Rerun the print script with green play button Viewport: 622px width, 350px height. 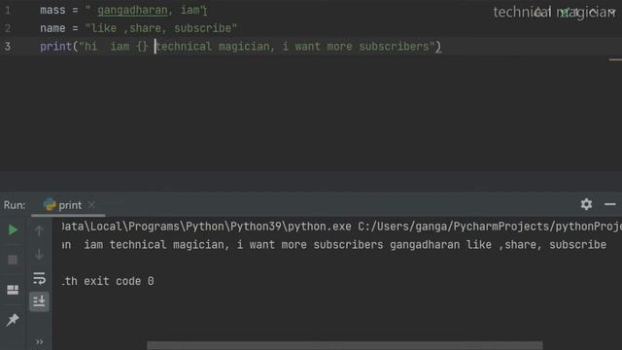[13, 229]
